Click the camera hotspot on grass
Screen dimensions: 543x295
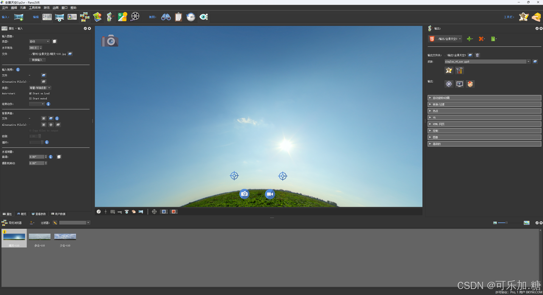pyautogui.click(x=244, y=194)
